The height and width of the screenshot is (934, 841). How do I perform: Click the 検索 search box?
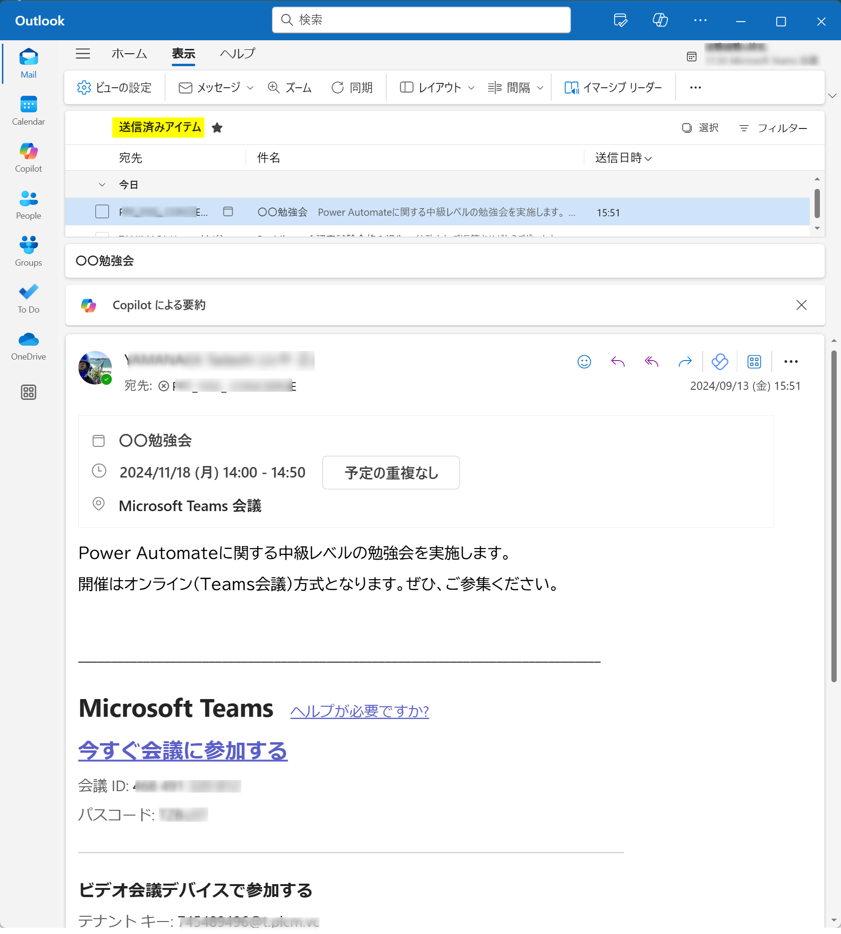421,20
